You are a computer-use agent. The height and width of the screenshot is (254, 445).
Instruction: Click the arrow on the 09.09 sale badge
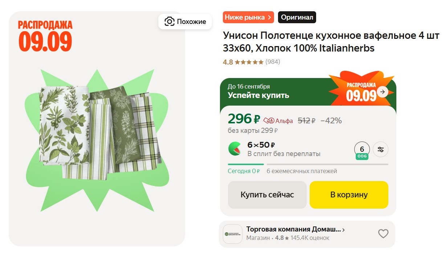pyautogui.click(x=382, y=92)
